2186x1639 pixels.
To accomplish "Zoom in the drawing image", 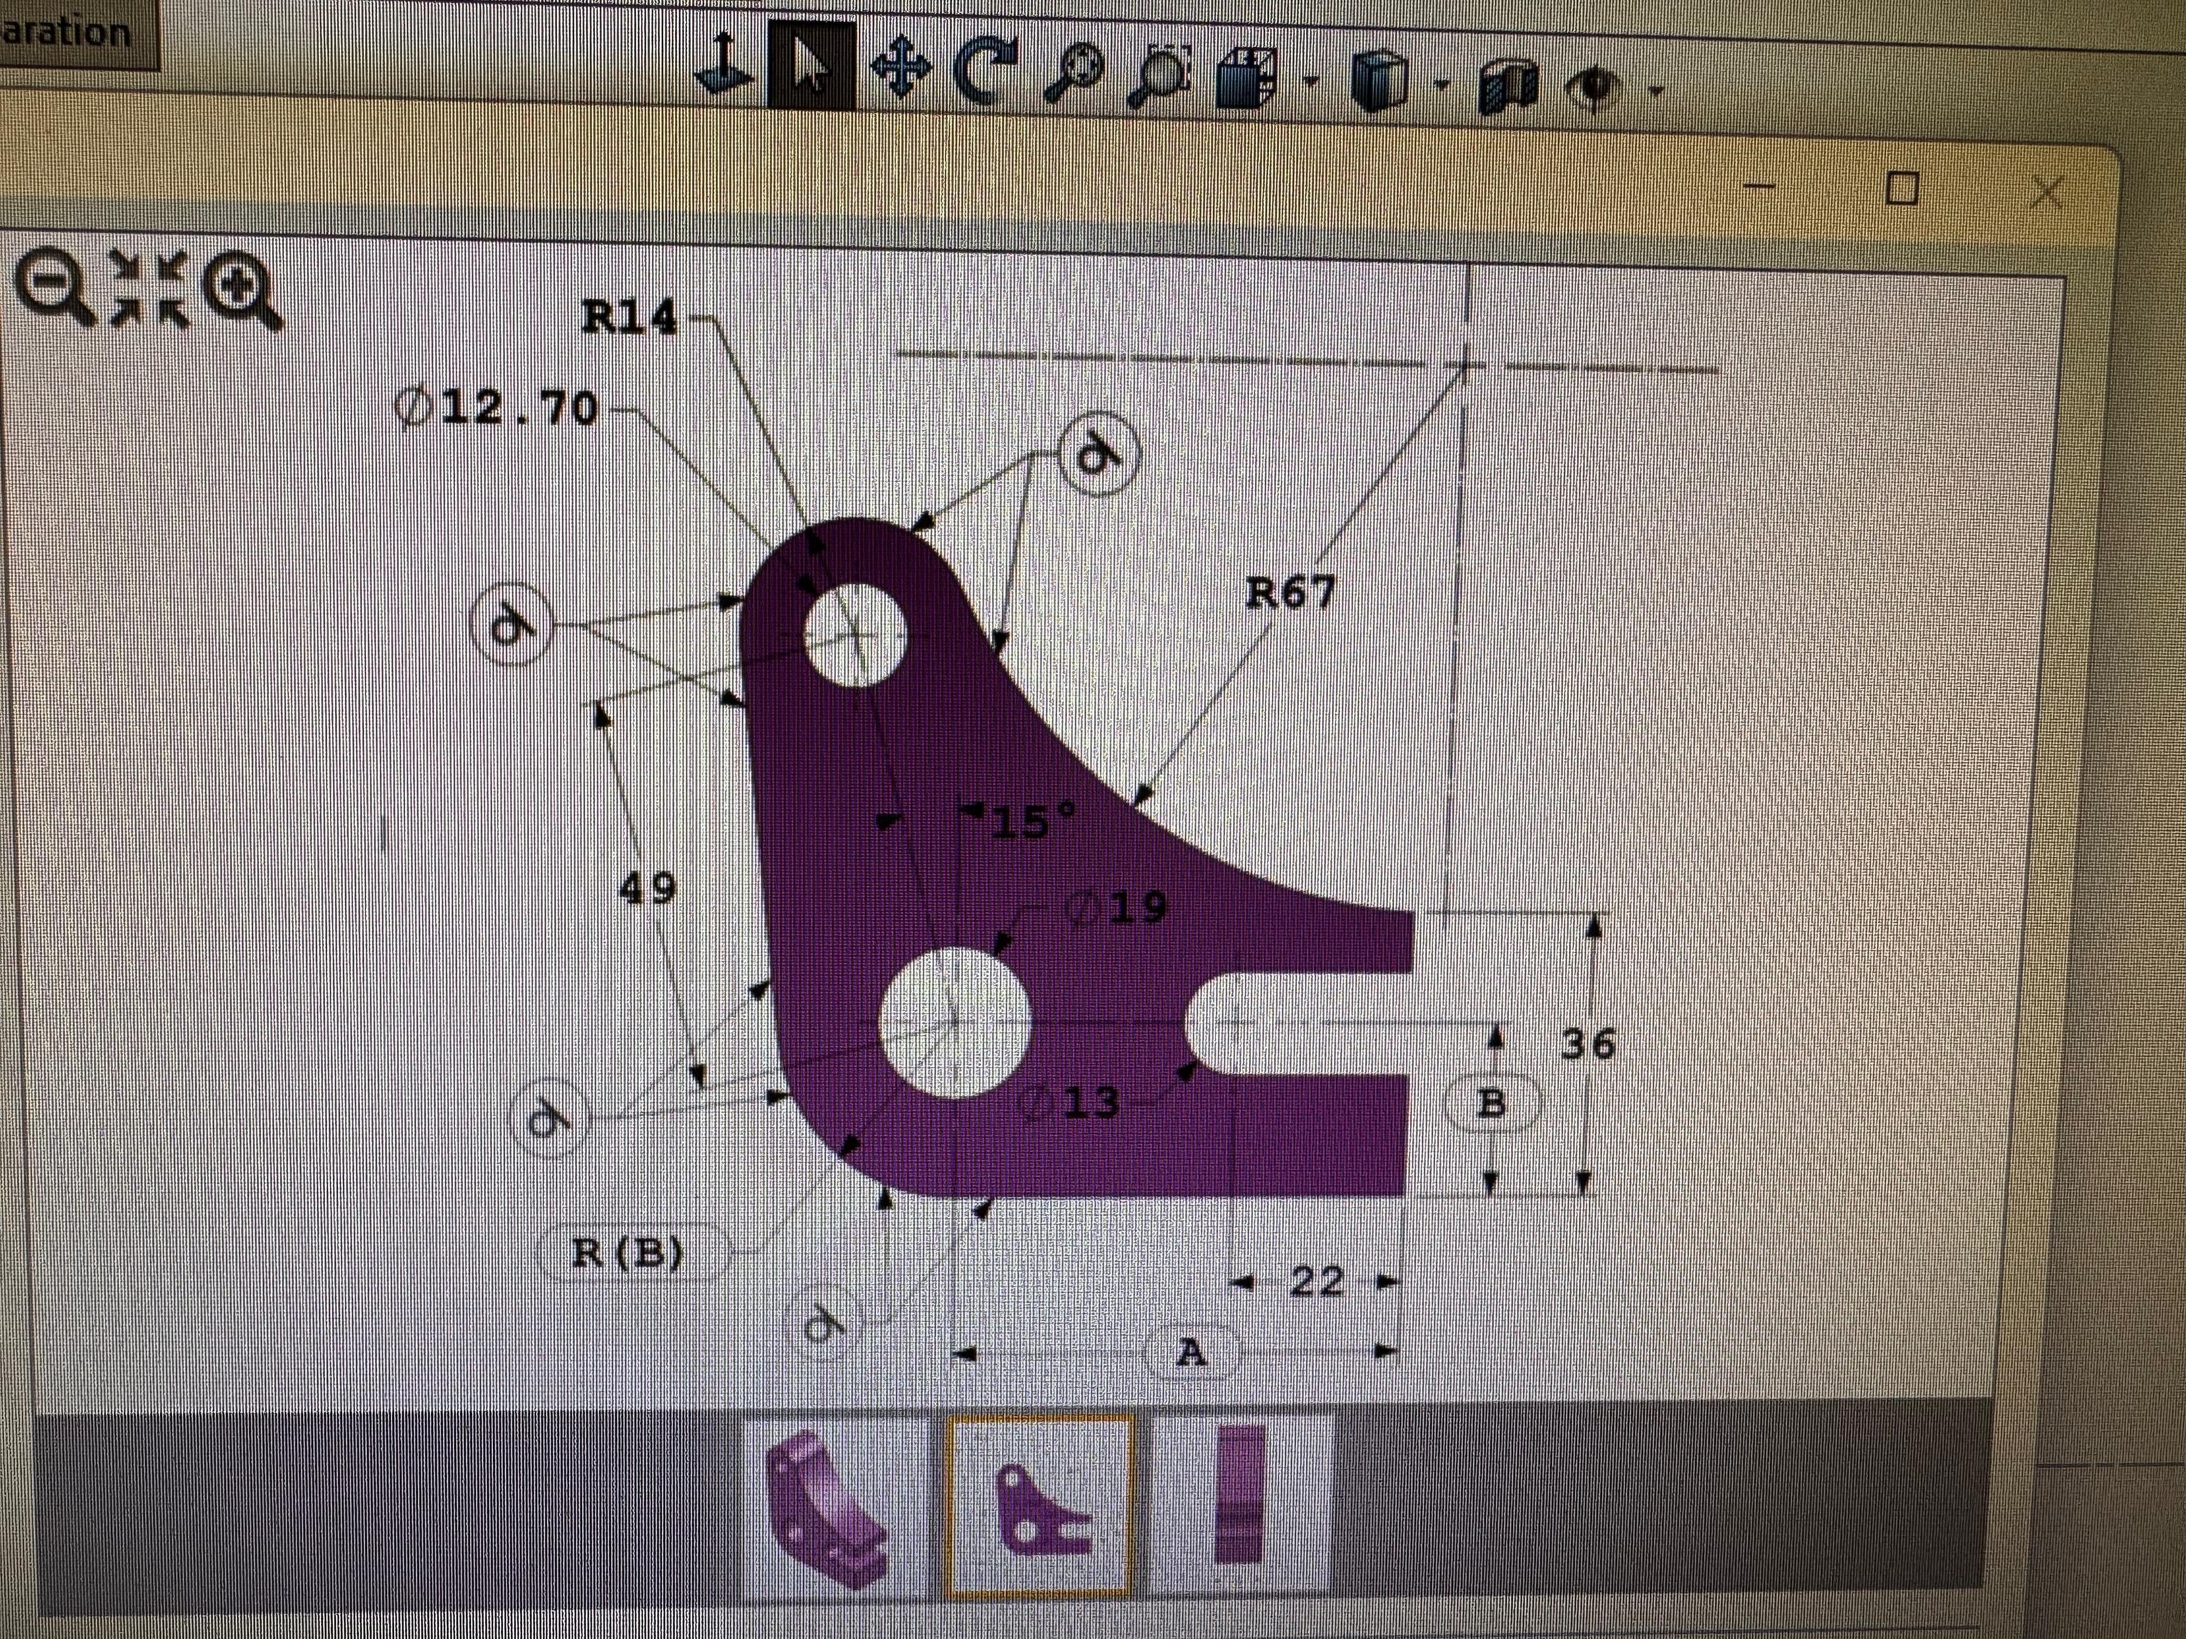I will tap(240, 293).
